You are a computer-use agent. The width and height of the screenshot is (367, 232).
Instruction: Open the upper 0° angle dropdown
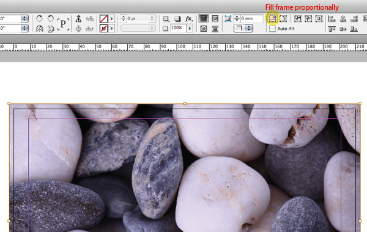(24, 18)
